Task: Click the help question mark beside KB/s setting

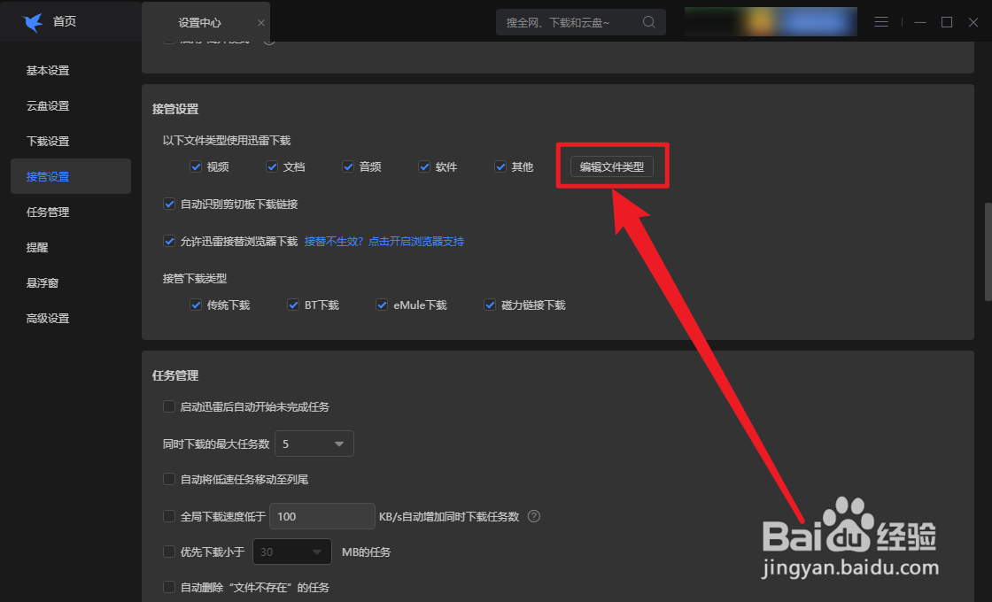Action: coord(533,516)
